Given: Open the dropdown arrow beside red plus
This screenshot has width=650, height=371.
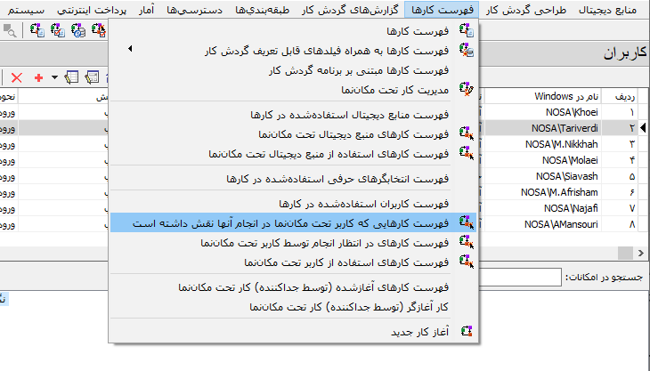Looking at the screenshot, I should click(x=53, y=78).
